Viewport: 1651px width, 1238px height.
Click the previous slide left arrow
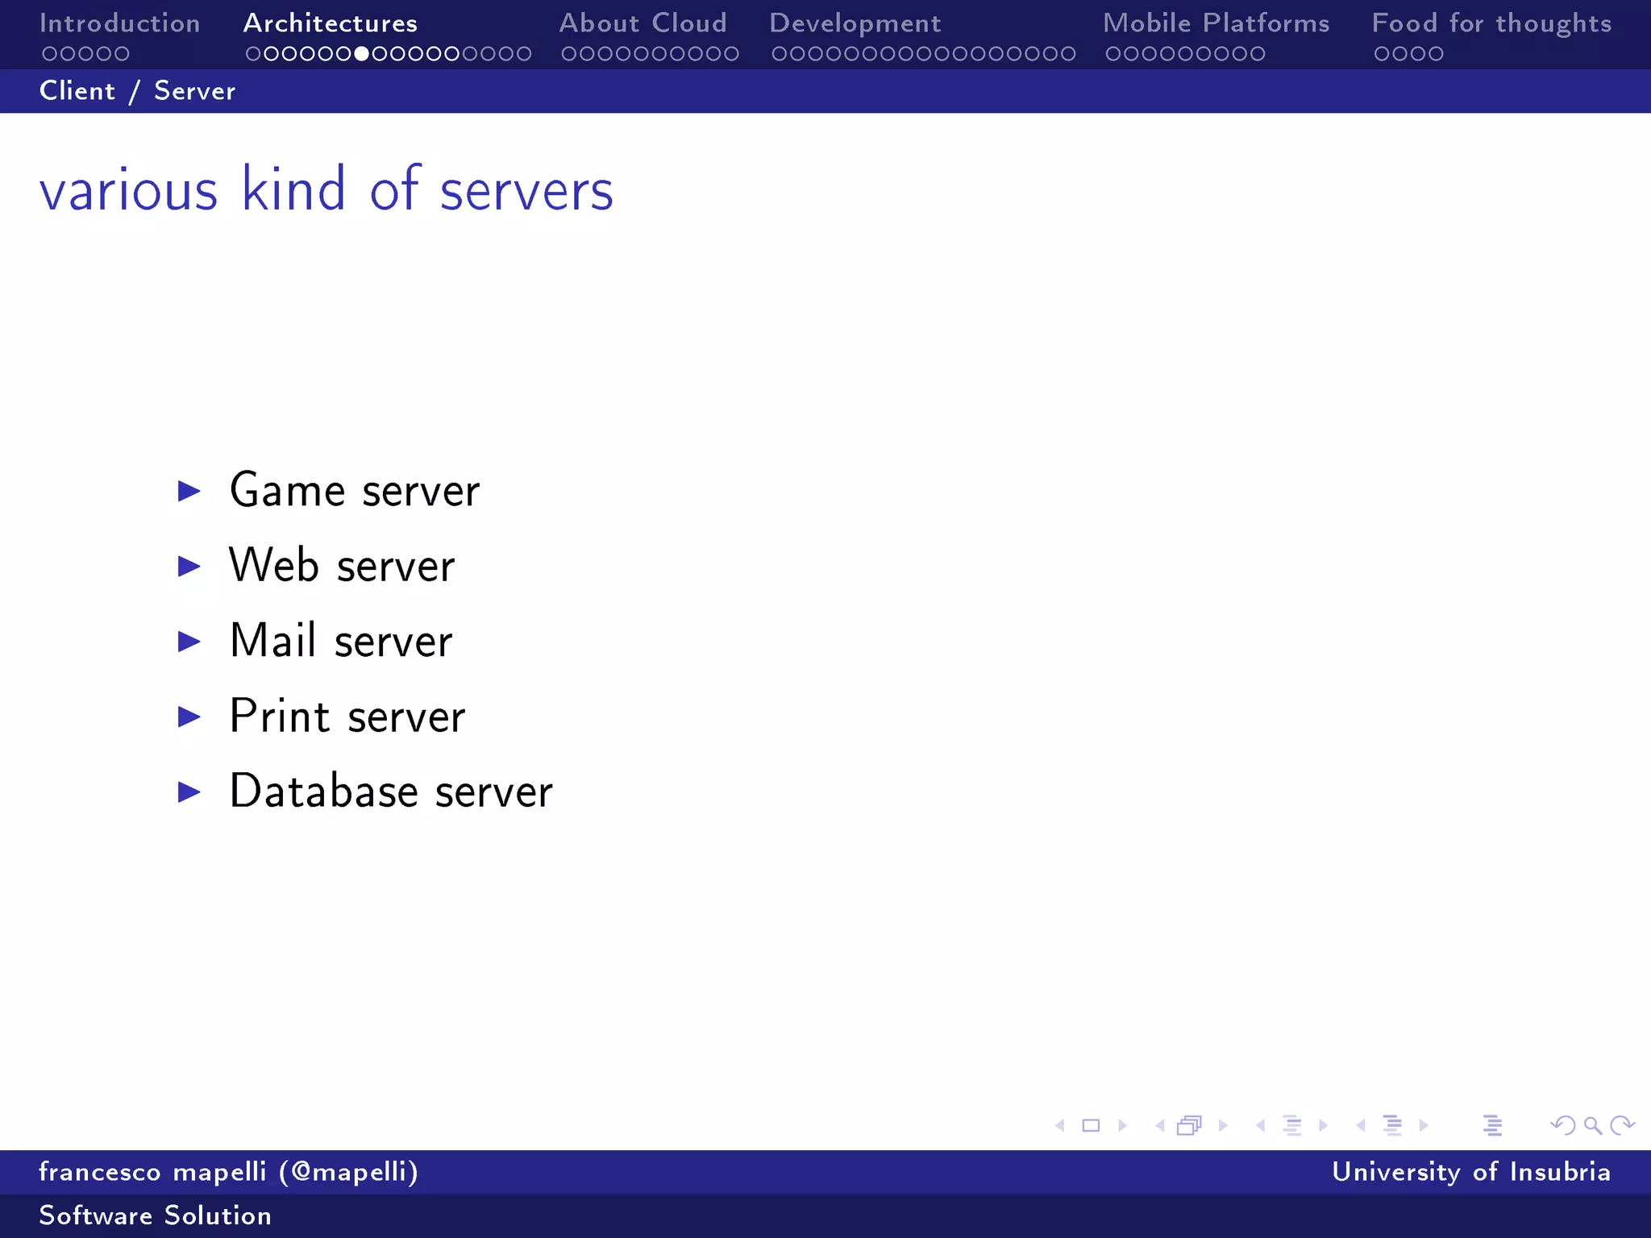pyautogui.click(x=1060, y=1125)
